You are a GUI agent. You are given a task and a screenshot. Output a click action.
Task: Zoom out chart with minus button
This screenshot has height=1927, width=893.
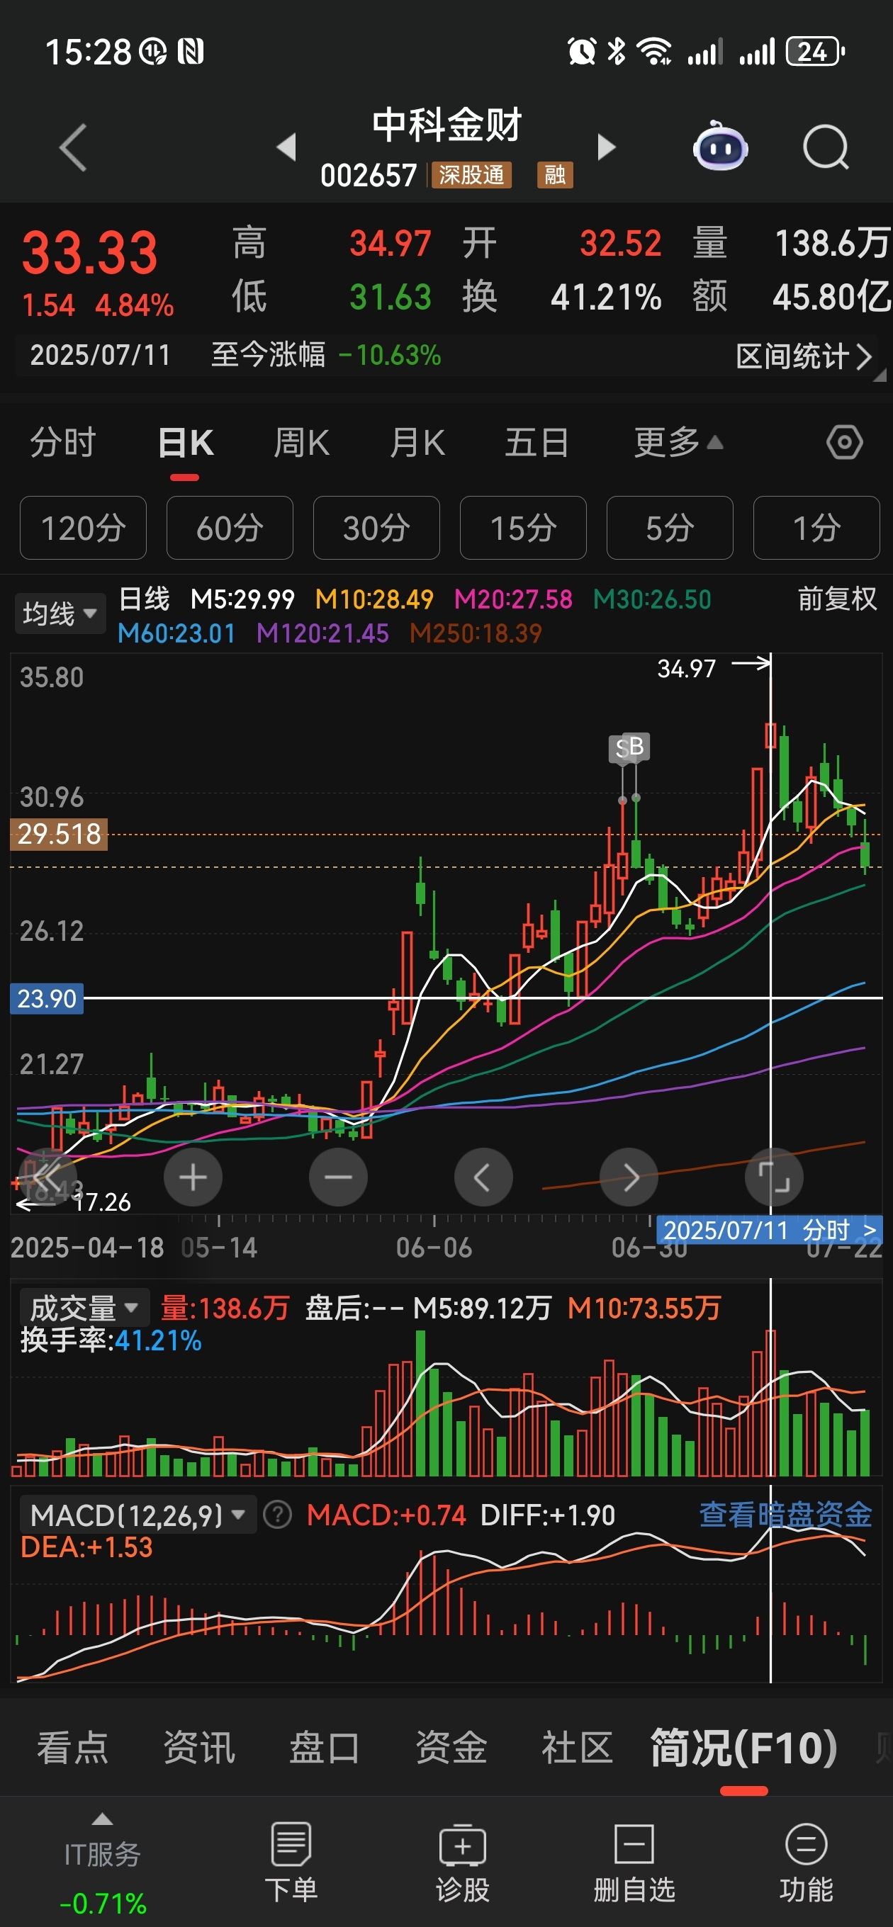coord(338,1177)
